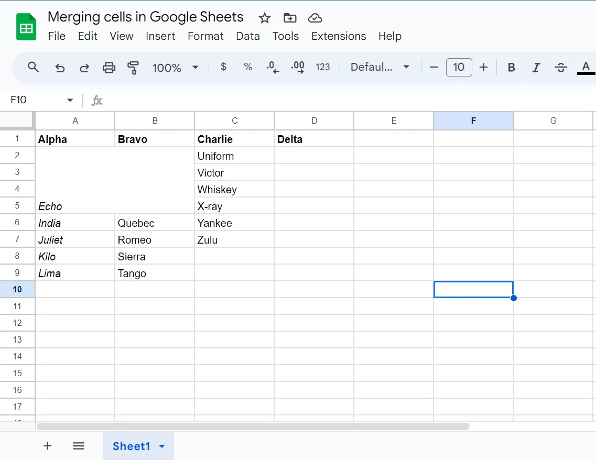Toggle italic formatting

point(536,68)
